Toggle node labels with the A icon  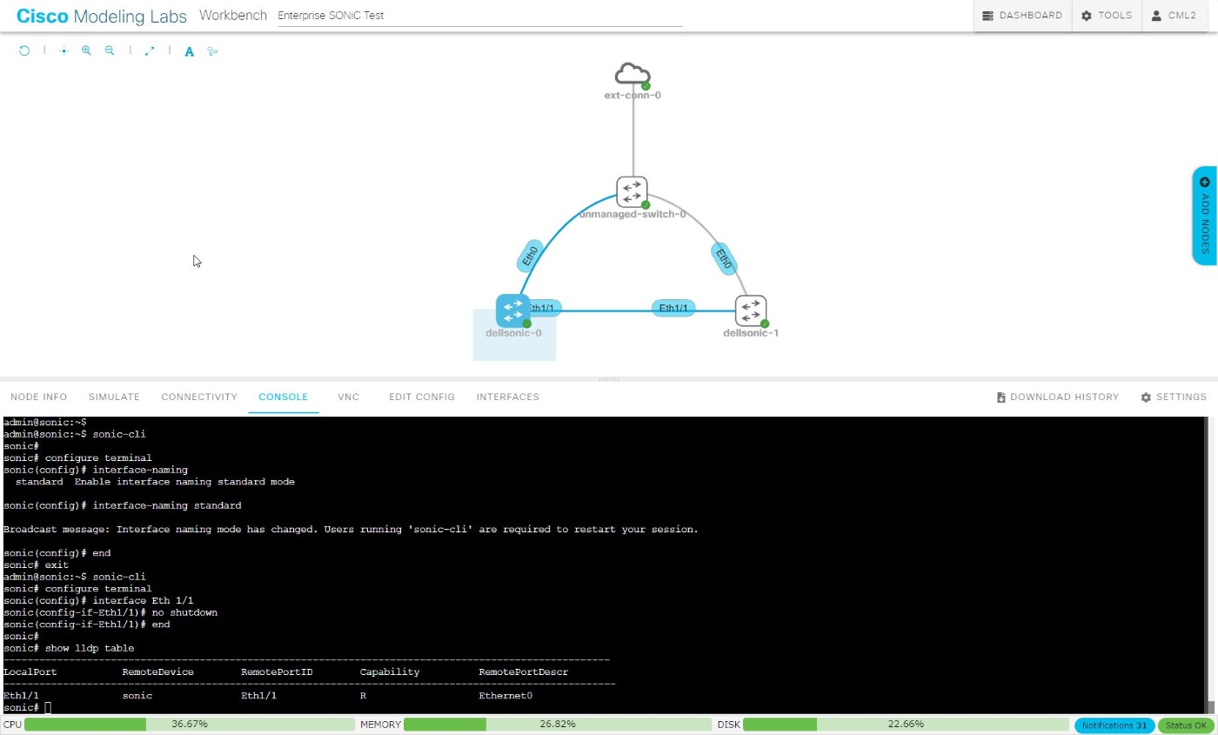(x=189, y=51)
